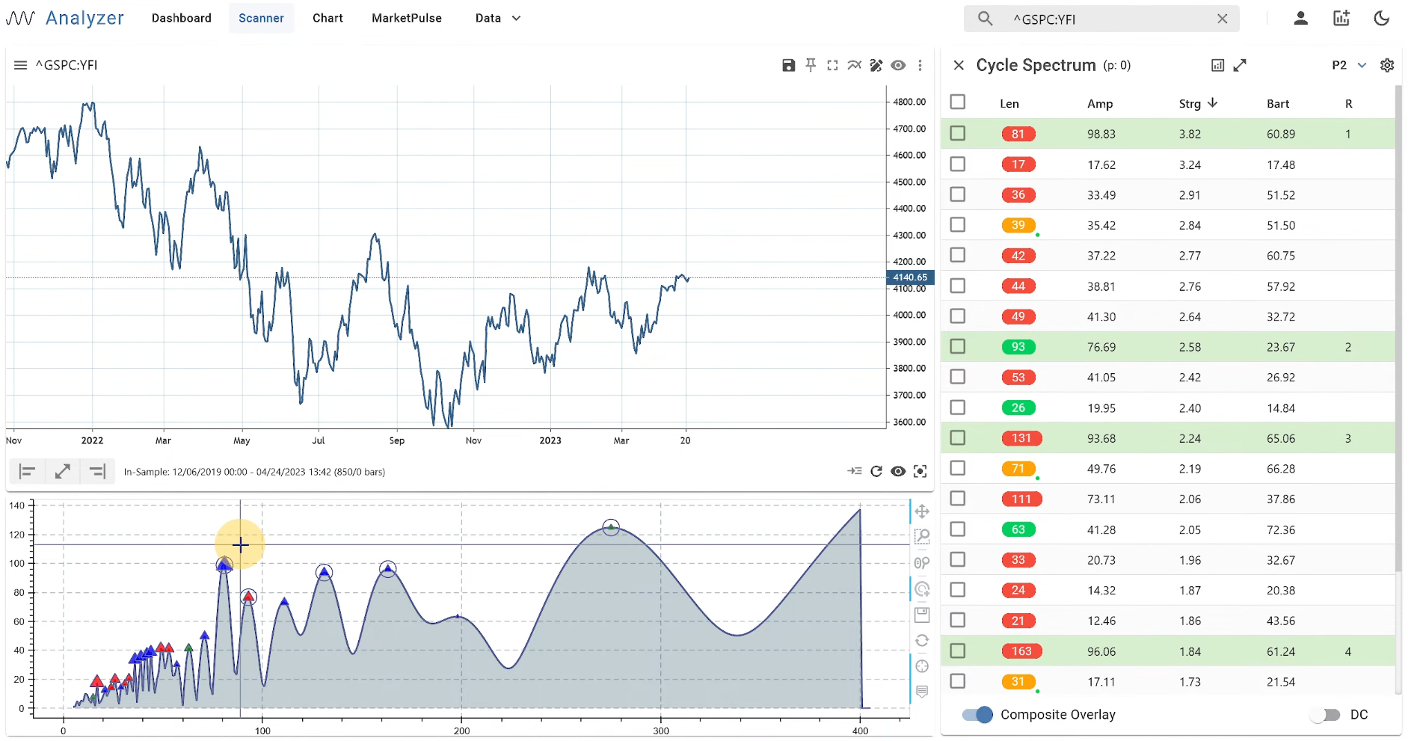Open the user account profile icon

pos(1301,18)
